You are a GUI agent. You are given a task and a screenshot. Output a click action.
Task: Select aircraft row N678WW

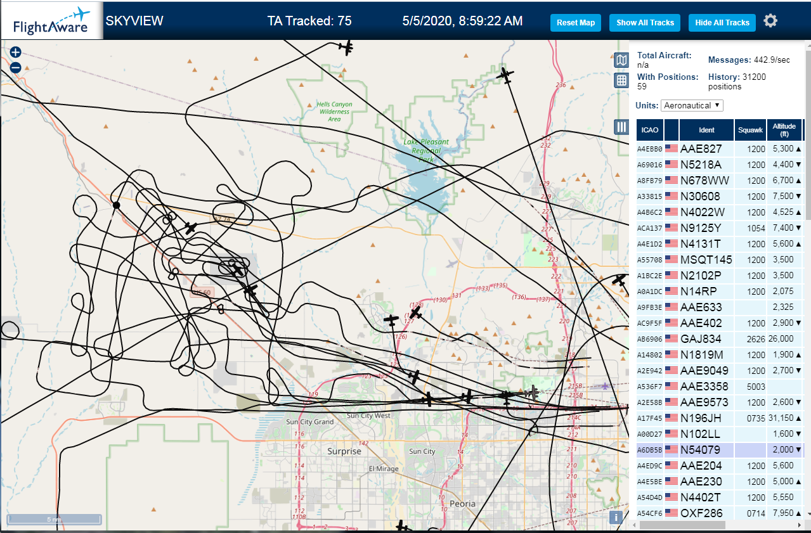click(x=720, y=181)
